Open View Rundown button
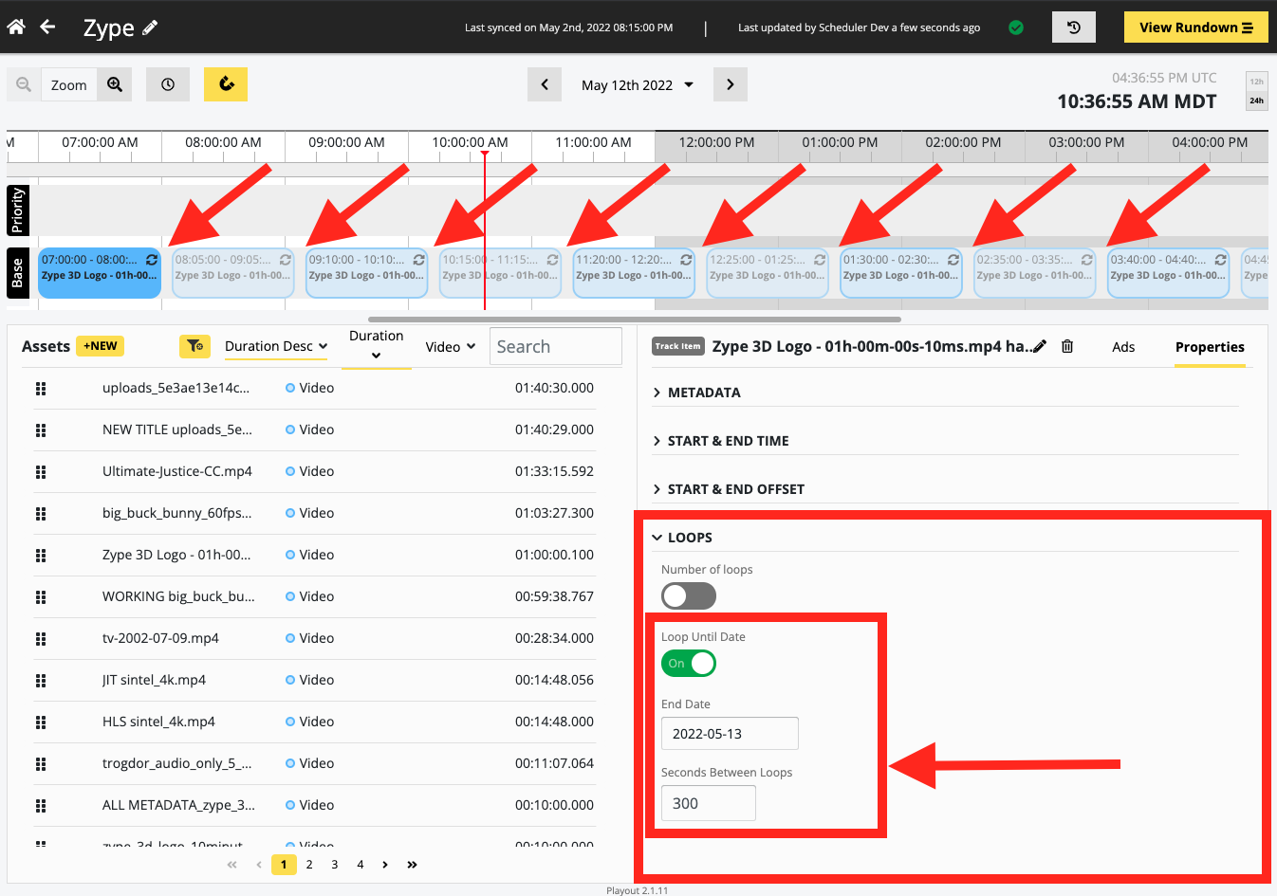Screen dimensions: 1277x896 1195,27
